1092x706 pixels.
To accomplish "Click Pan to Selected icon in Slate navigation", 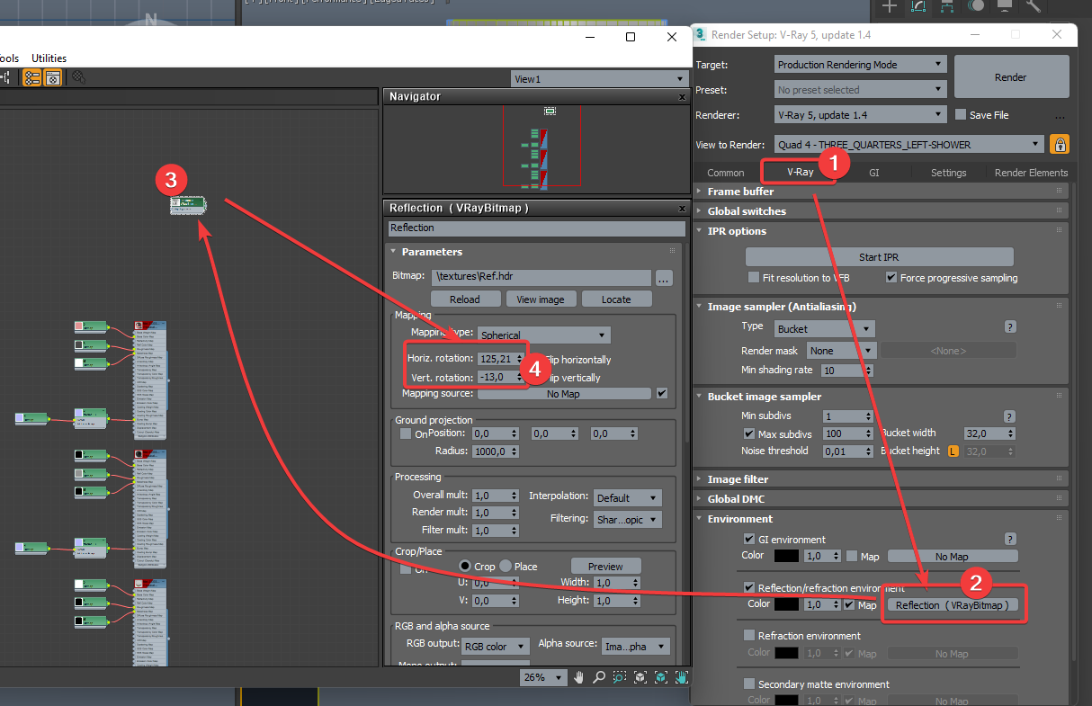I will coord(681,677).
